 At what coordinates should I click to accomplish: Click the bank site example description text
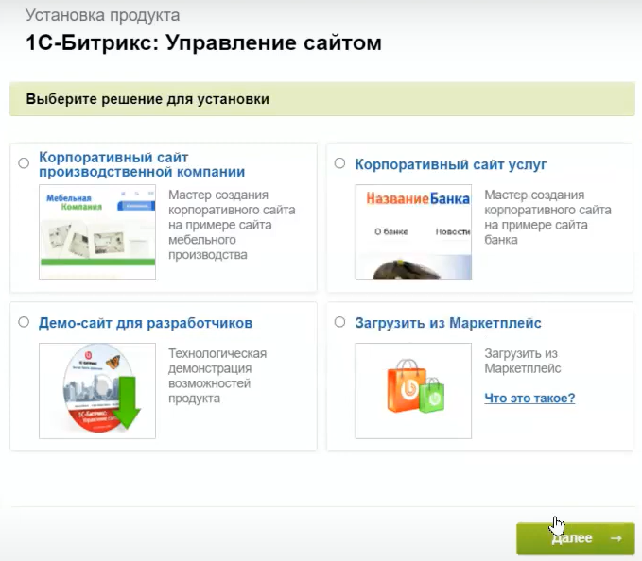547,217
